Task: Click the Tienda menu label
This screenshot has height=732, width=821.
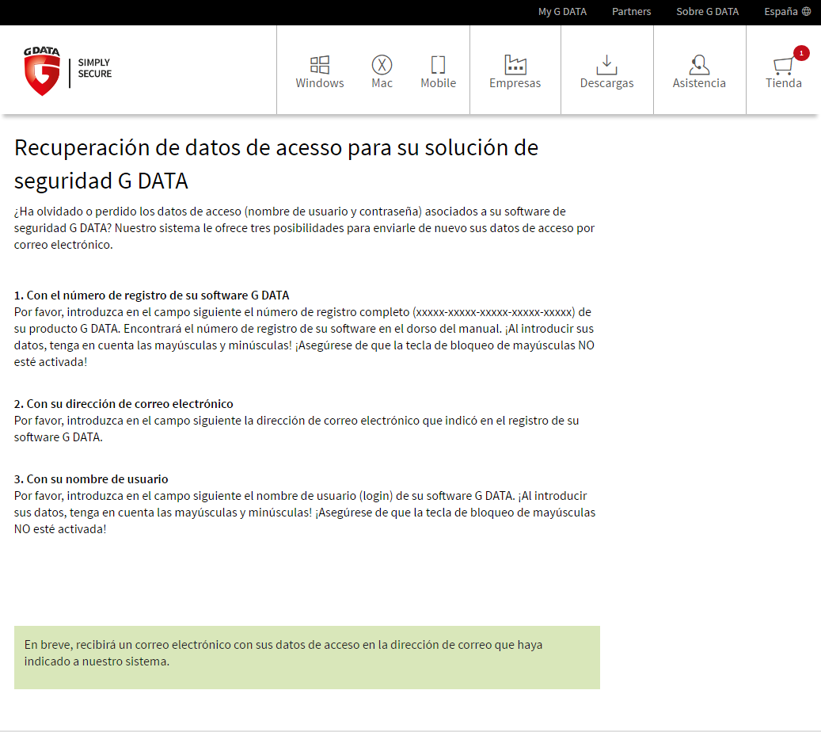Action: coord(783,83)
